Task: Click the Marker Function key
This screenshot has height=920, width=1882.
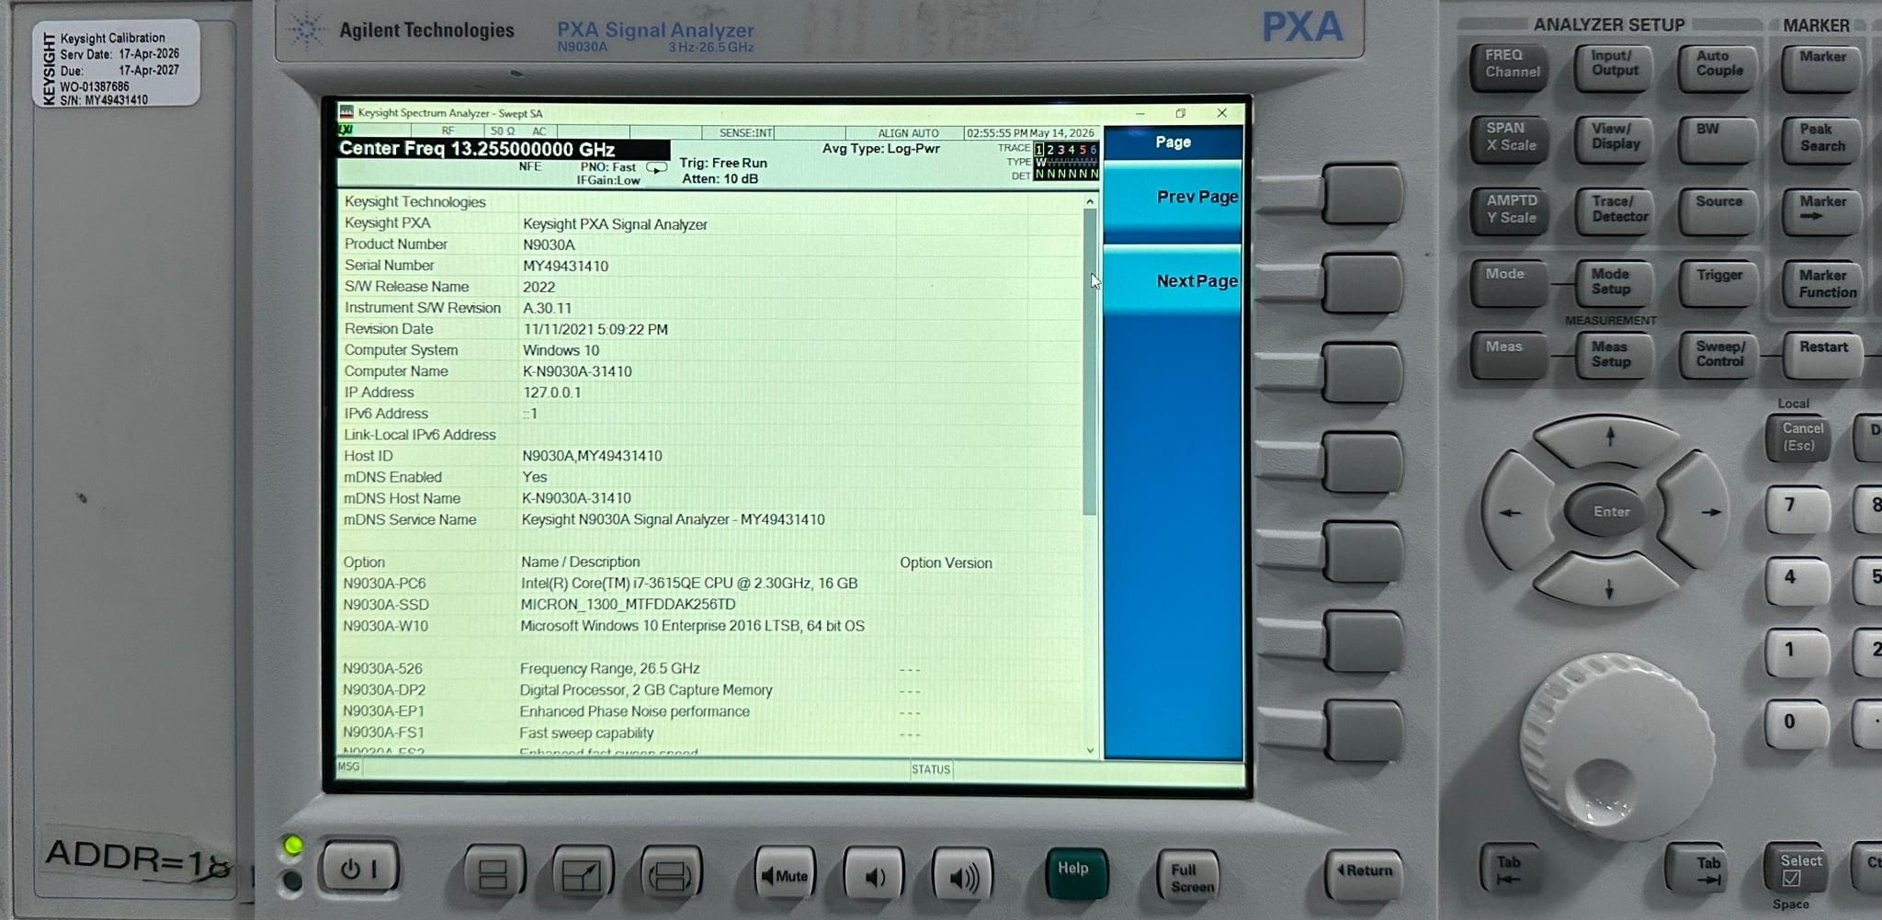Action: click(x=1823, y=284)
